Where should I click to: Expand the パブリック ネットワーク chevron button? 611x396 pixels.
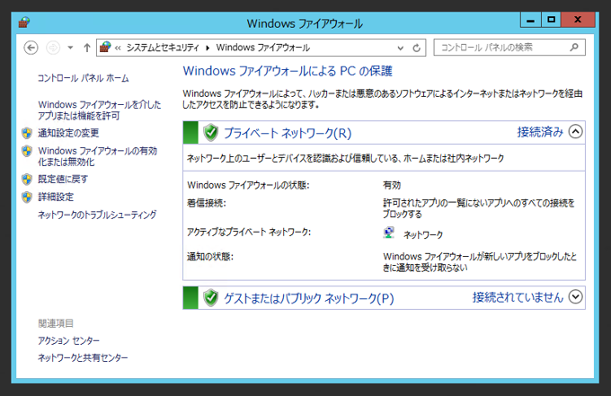click(576, 296)
